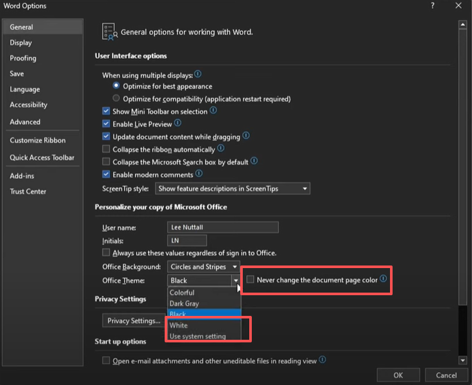Image resolution: width=472 pixels, height=385 pixels.
Task: Click the Privacy Settings button
Action: coord(134,321)
